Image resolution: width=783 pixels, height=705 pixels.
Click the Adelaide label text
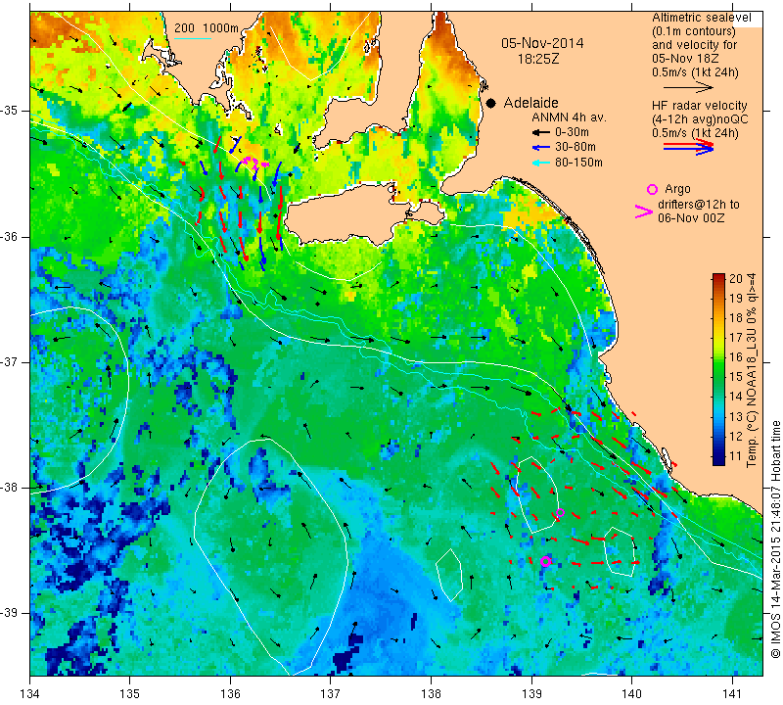530,103
